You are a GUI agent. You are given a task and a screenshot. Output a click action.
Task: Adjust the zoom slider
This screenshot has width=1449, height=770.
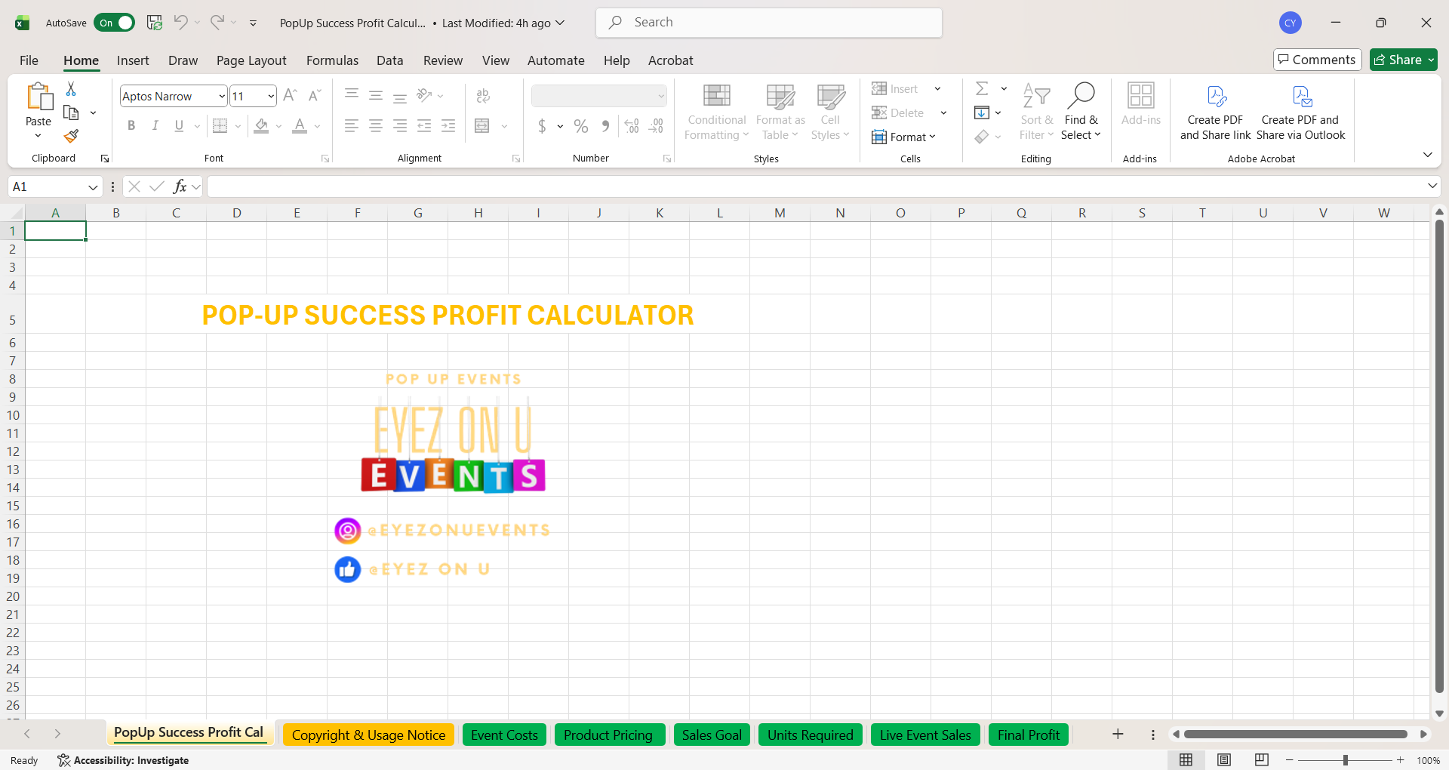pos(1346,760)
